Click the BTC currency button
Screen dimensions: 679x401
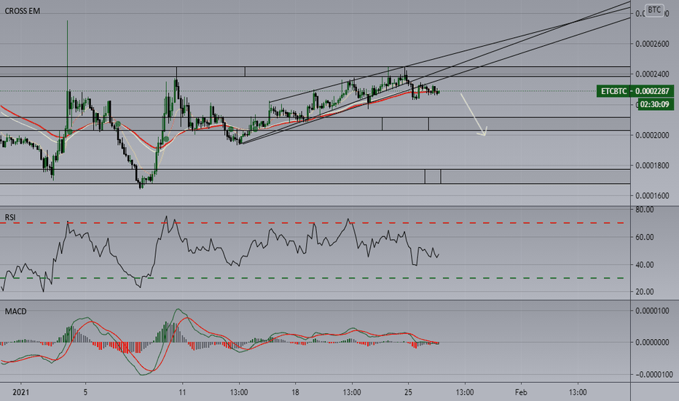654,10
